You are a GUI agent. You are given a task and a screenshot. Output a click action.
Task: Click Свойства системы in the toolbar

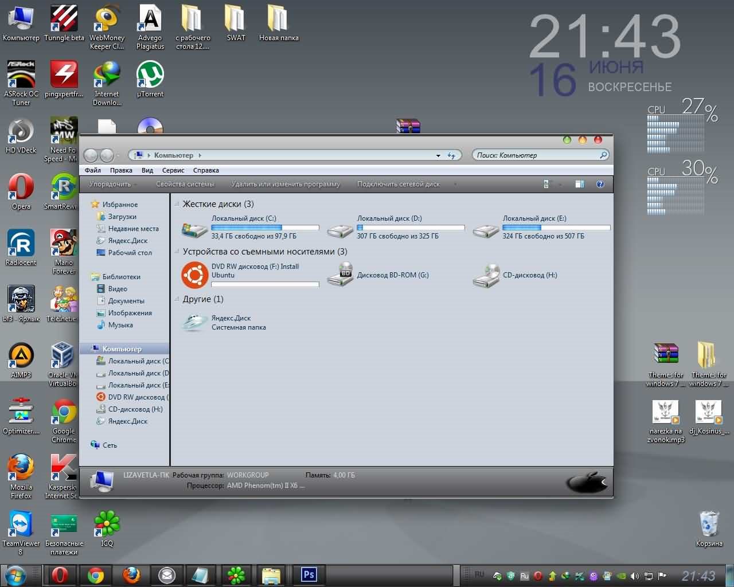pyautogui.click(x=185, y=184)
